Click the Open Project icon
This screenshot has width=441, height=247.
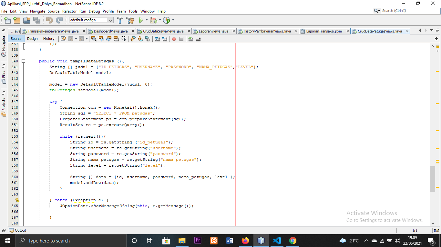[x=27, y=20]
